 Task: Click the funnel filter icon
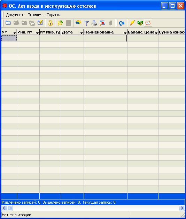click(86, 23)
